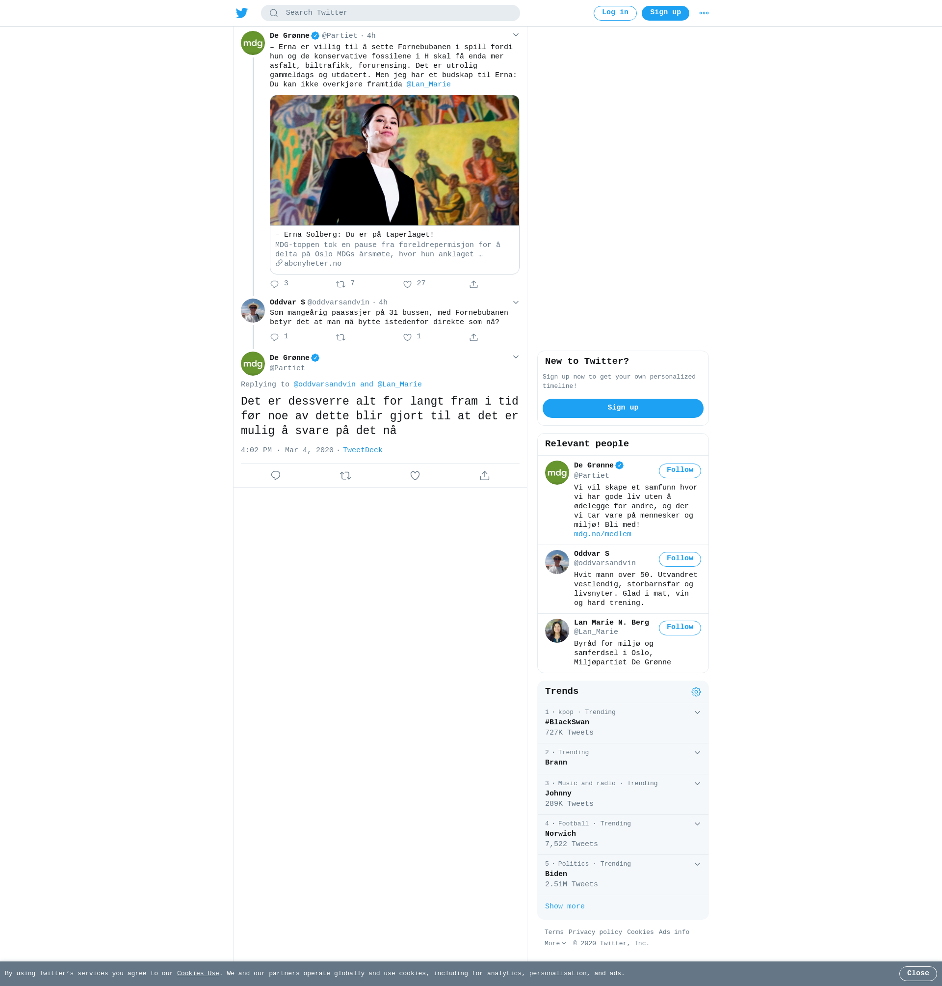Screen dimensions: 942x986
Task: Expand #BlackSwan trend options
Action: point(698,712)
